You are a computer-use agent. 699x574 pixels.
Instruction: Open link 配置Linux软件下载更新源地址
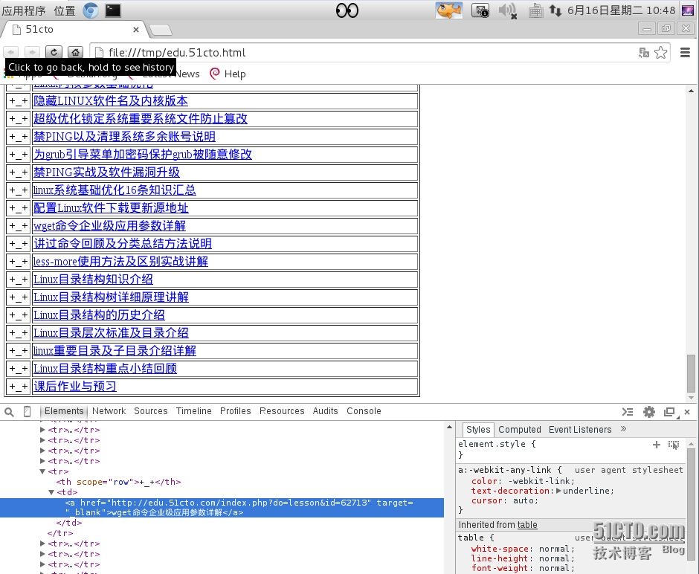111,207
